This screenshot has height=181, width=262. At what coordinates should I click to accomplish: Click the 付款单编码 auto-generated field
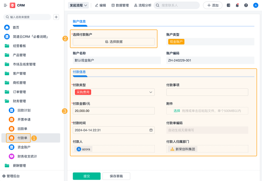[207, 130]
